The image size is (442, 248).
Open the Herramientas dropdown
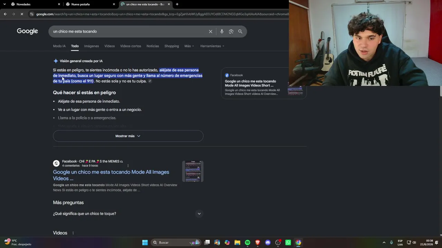212,46
